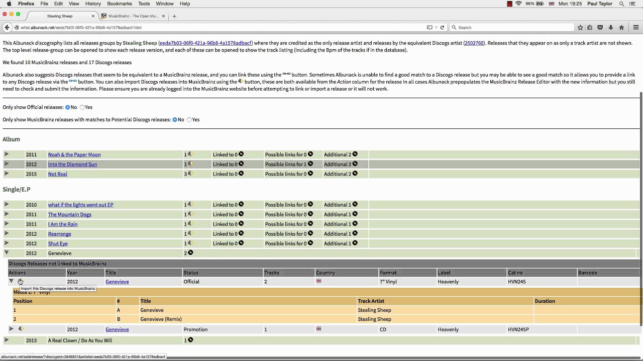The image size is (643, 361).
Task: Click Discogs icon in A Real Clown row
Action: 190,340
